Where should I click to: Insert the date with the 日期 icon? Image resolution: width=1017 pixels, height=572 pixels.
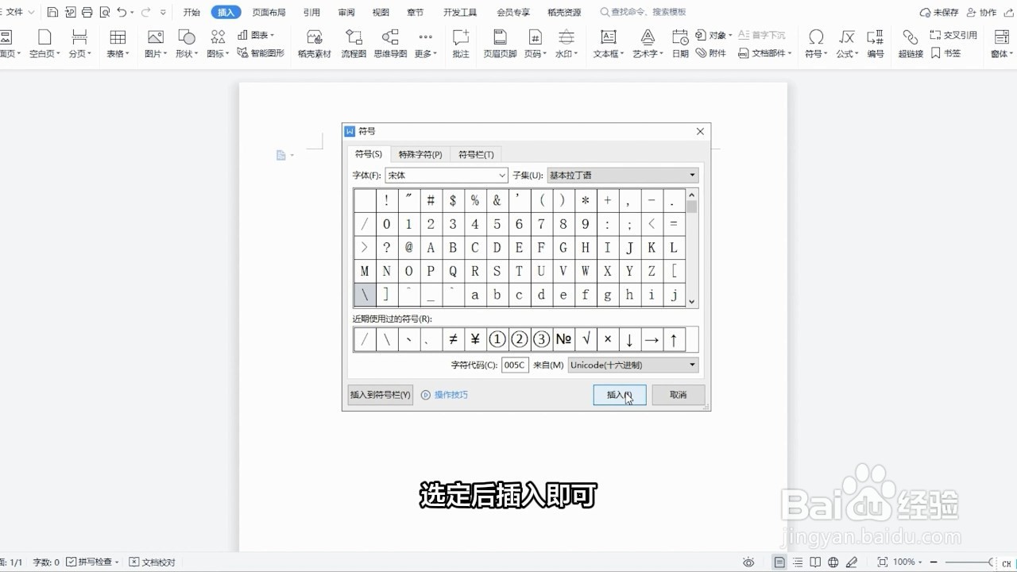[x=679, y=43]
